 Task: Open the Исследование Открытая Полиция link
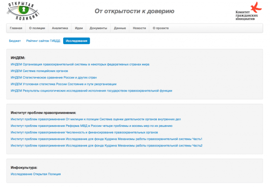36,174
